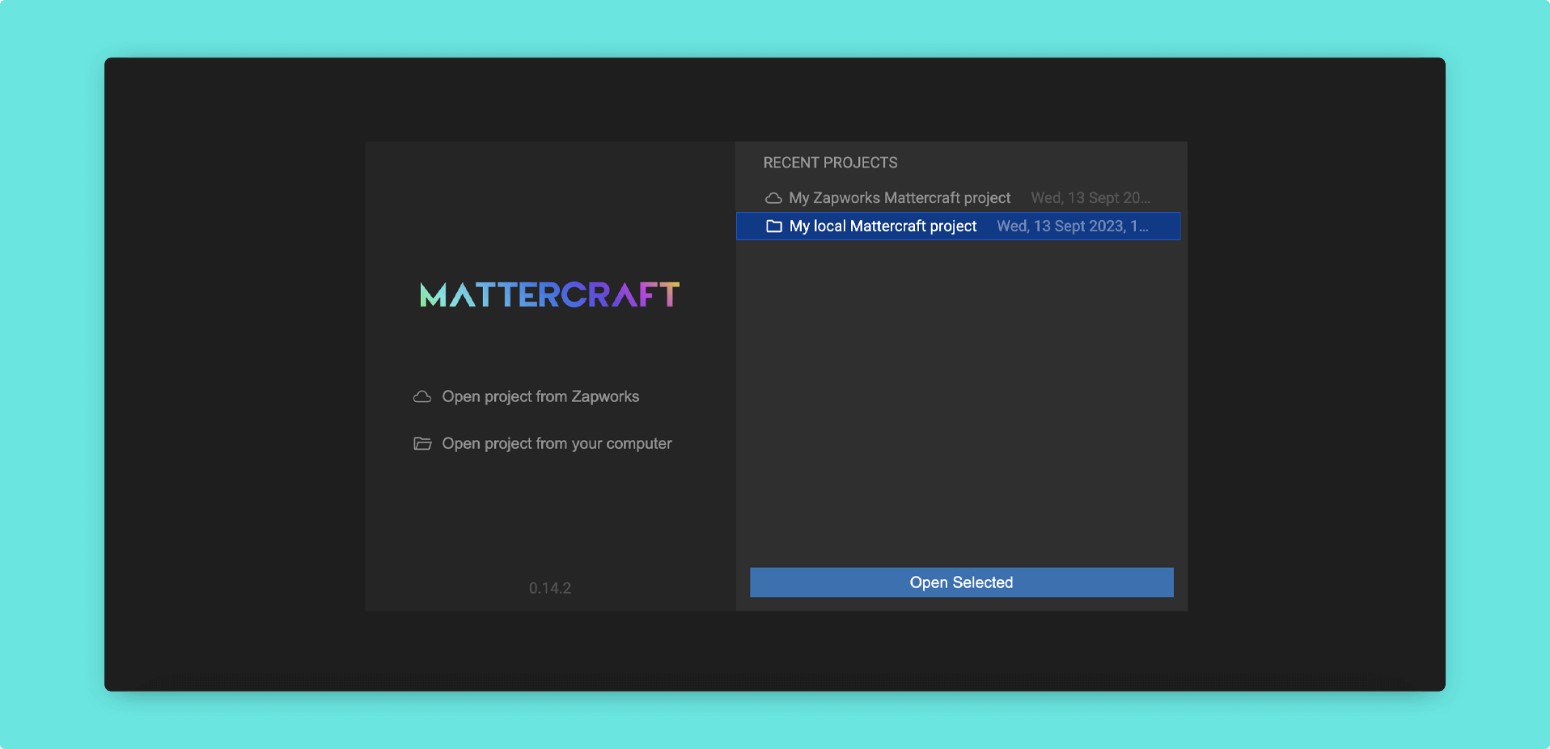Click the Open Selected button
Viewport: 1550px width, 749px height.
(961, 582)
